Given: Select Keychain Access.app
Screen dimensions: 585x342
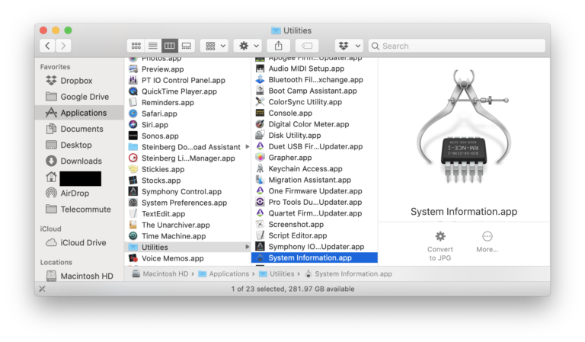Looking at the screenshot, I should click(x=315, y=168).
